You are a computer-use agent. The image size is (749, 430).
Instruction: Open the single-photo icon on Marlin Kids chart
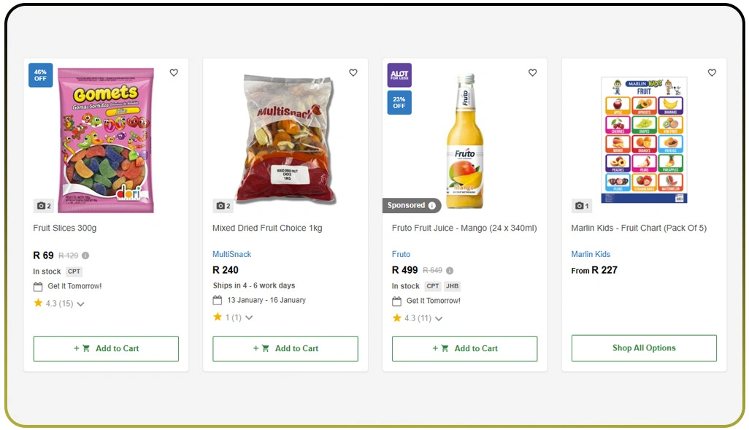tap(581, 206)
